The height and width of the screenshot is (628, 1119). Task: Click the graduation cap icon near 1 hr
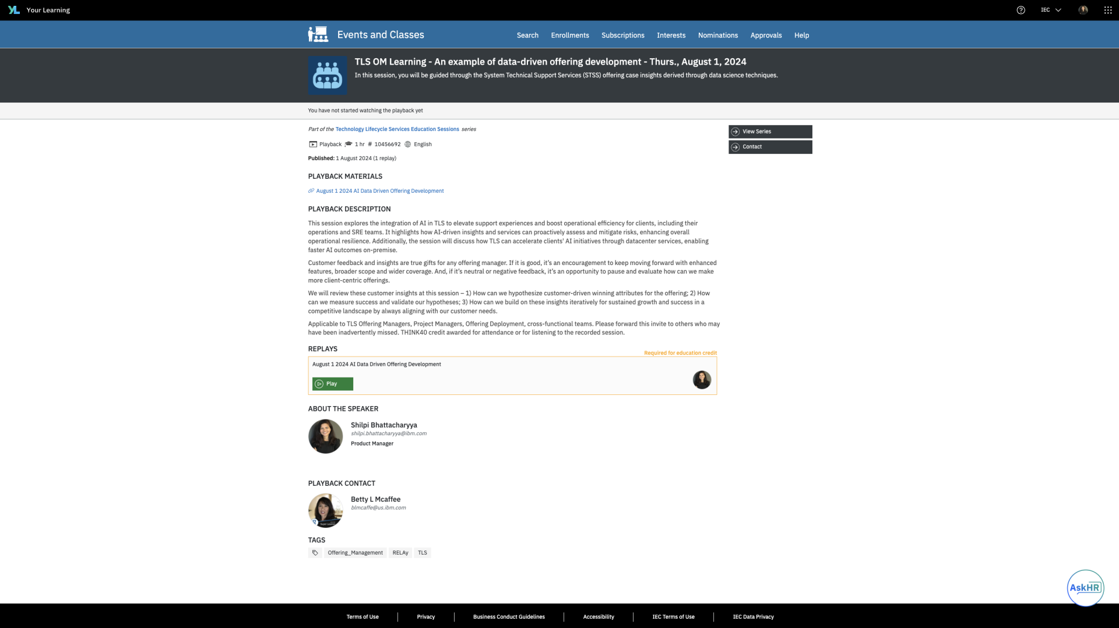pyautogui.click(x=348, y=144)
